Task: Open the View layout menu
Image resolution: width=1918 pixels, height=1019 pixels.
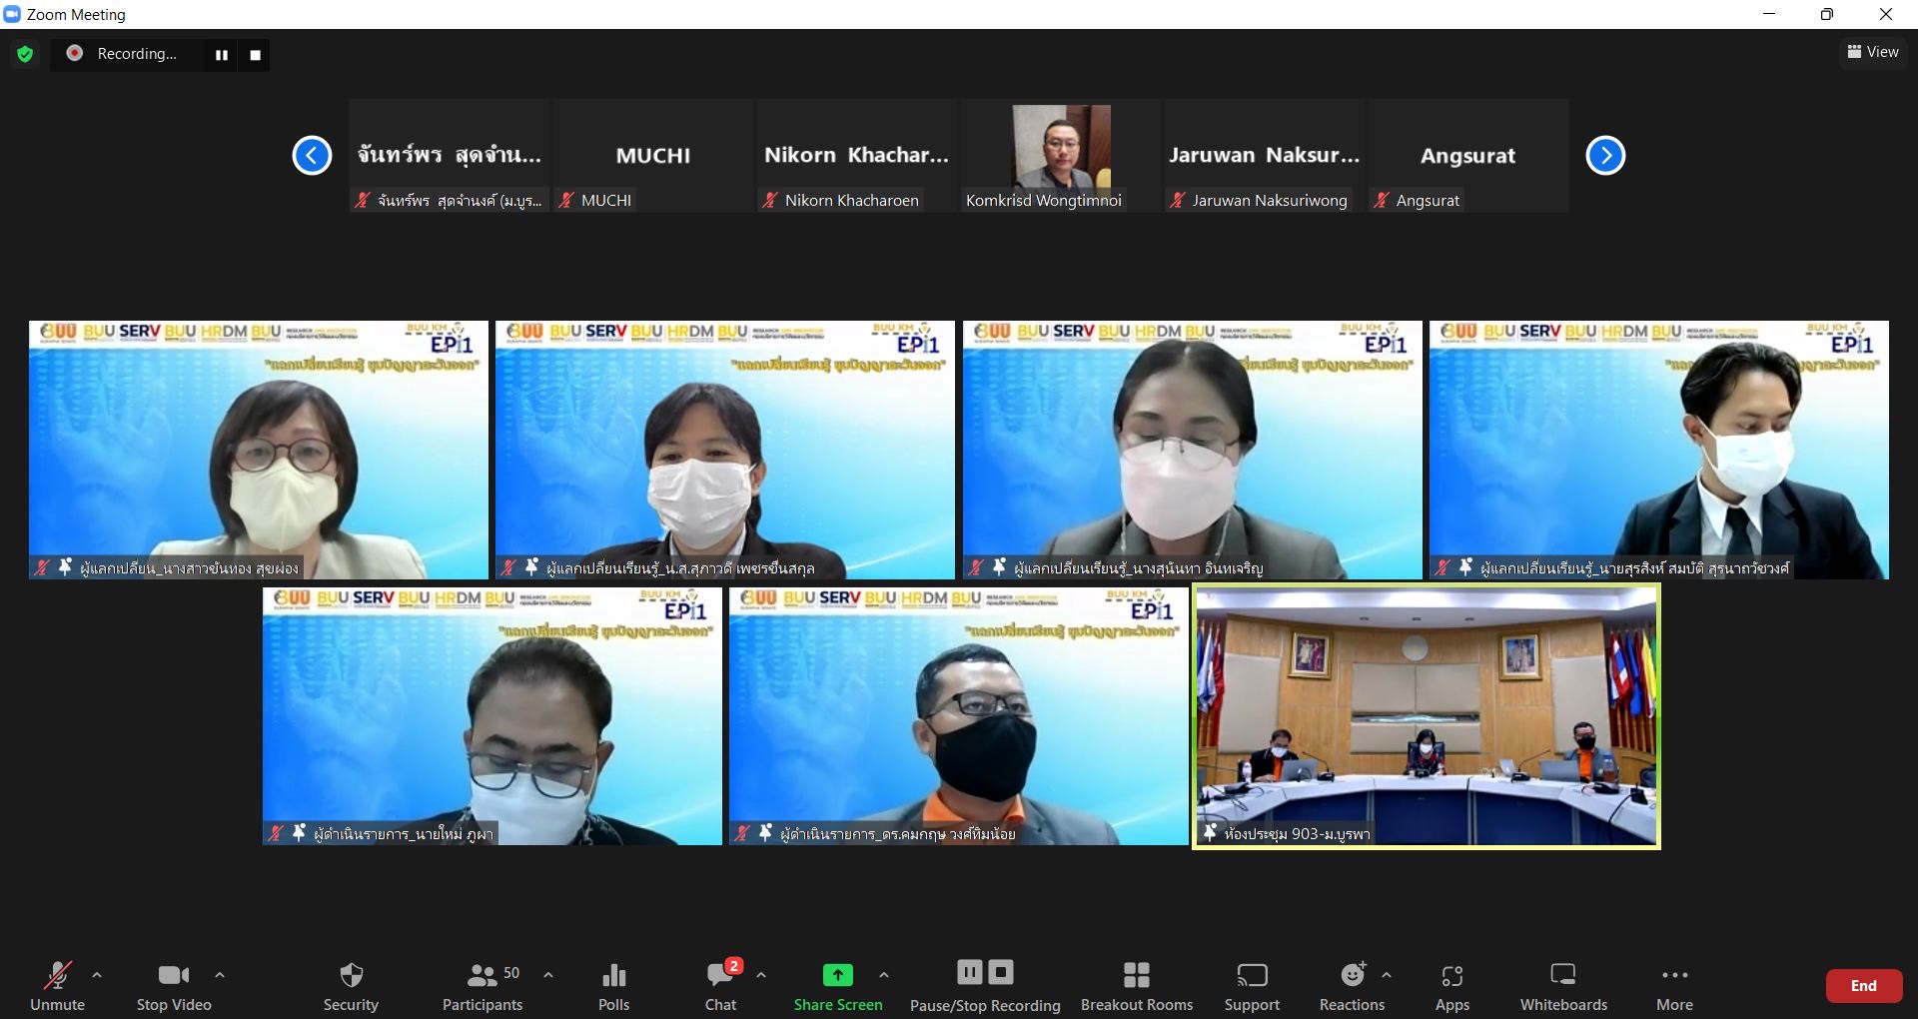Action: pos(1872,52)
